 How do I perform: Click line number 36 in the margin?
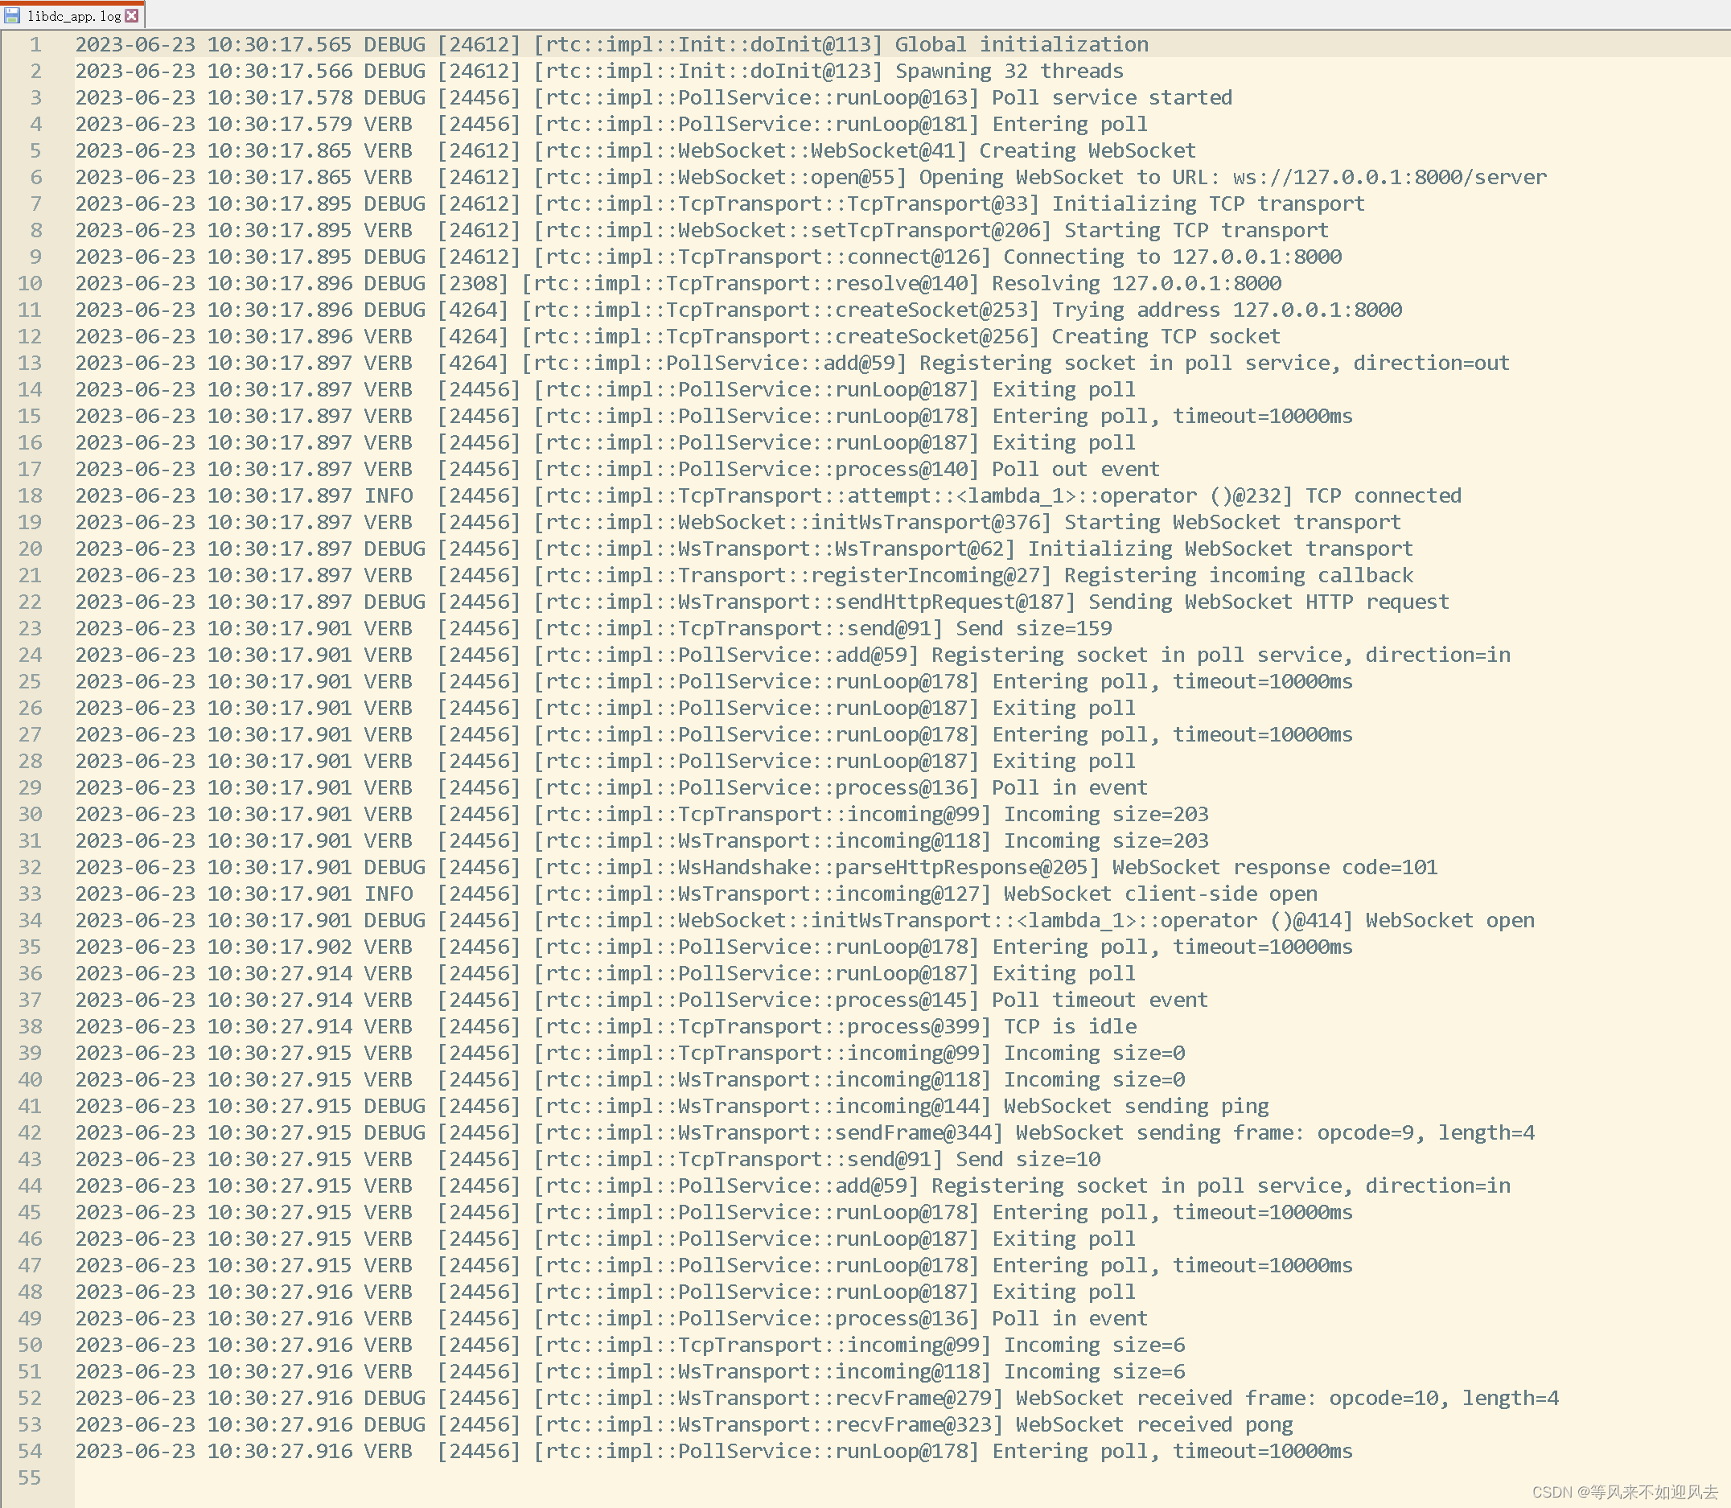30,974
